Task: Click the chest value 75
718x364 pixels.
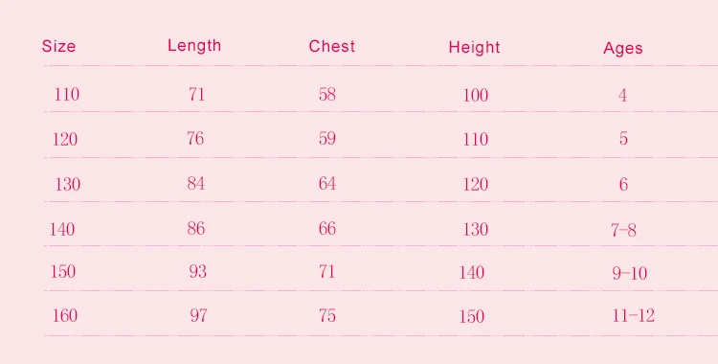Action: (327, 315)
